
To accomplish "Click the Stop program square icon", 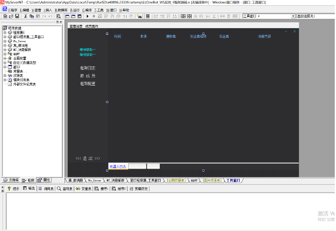I will pos(94,16).
